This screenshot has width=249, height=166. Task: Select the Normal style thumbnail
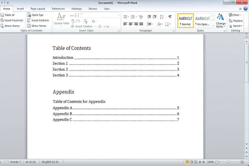pos(185,20)
